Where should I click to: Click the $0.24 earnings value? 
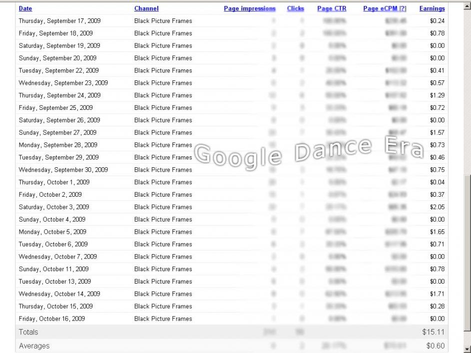437,20
